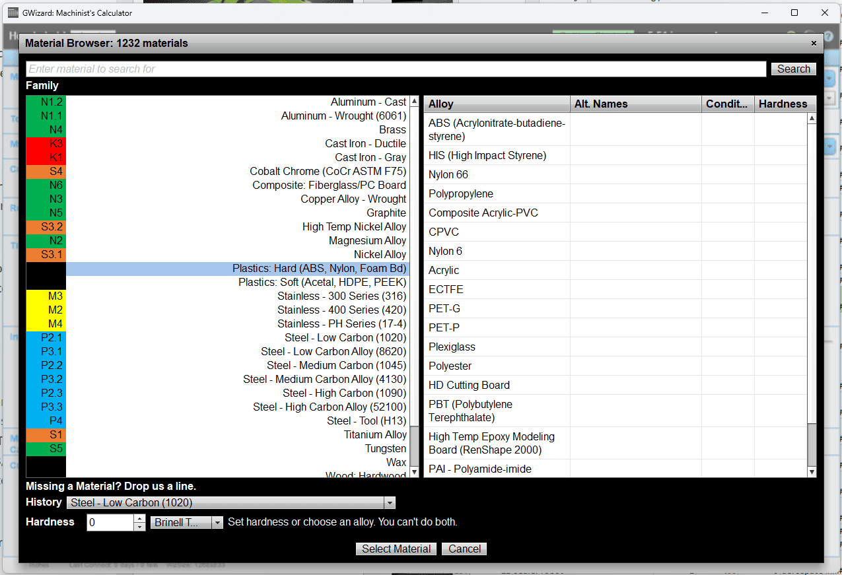Choose Steel - Tool (H13) family
842x575 pixels.
pos(218,421)
